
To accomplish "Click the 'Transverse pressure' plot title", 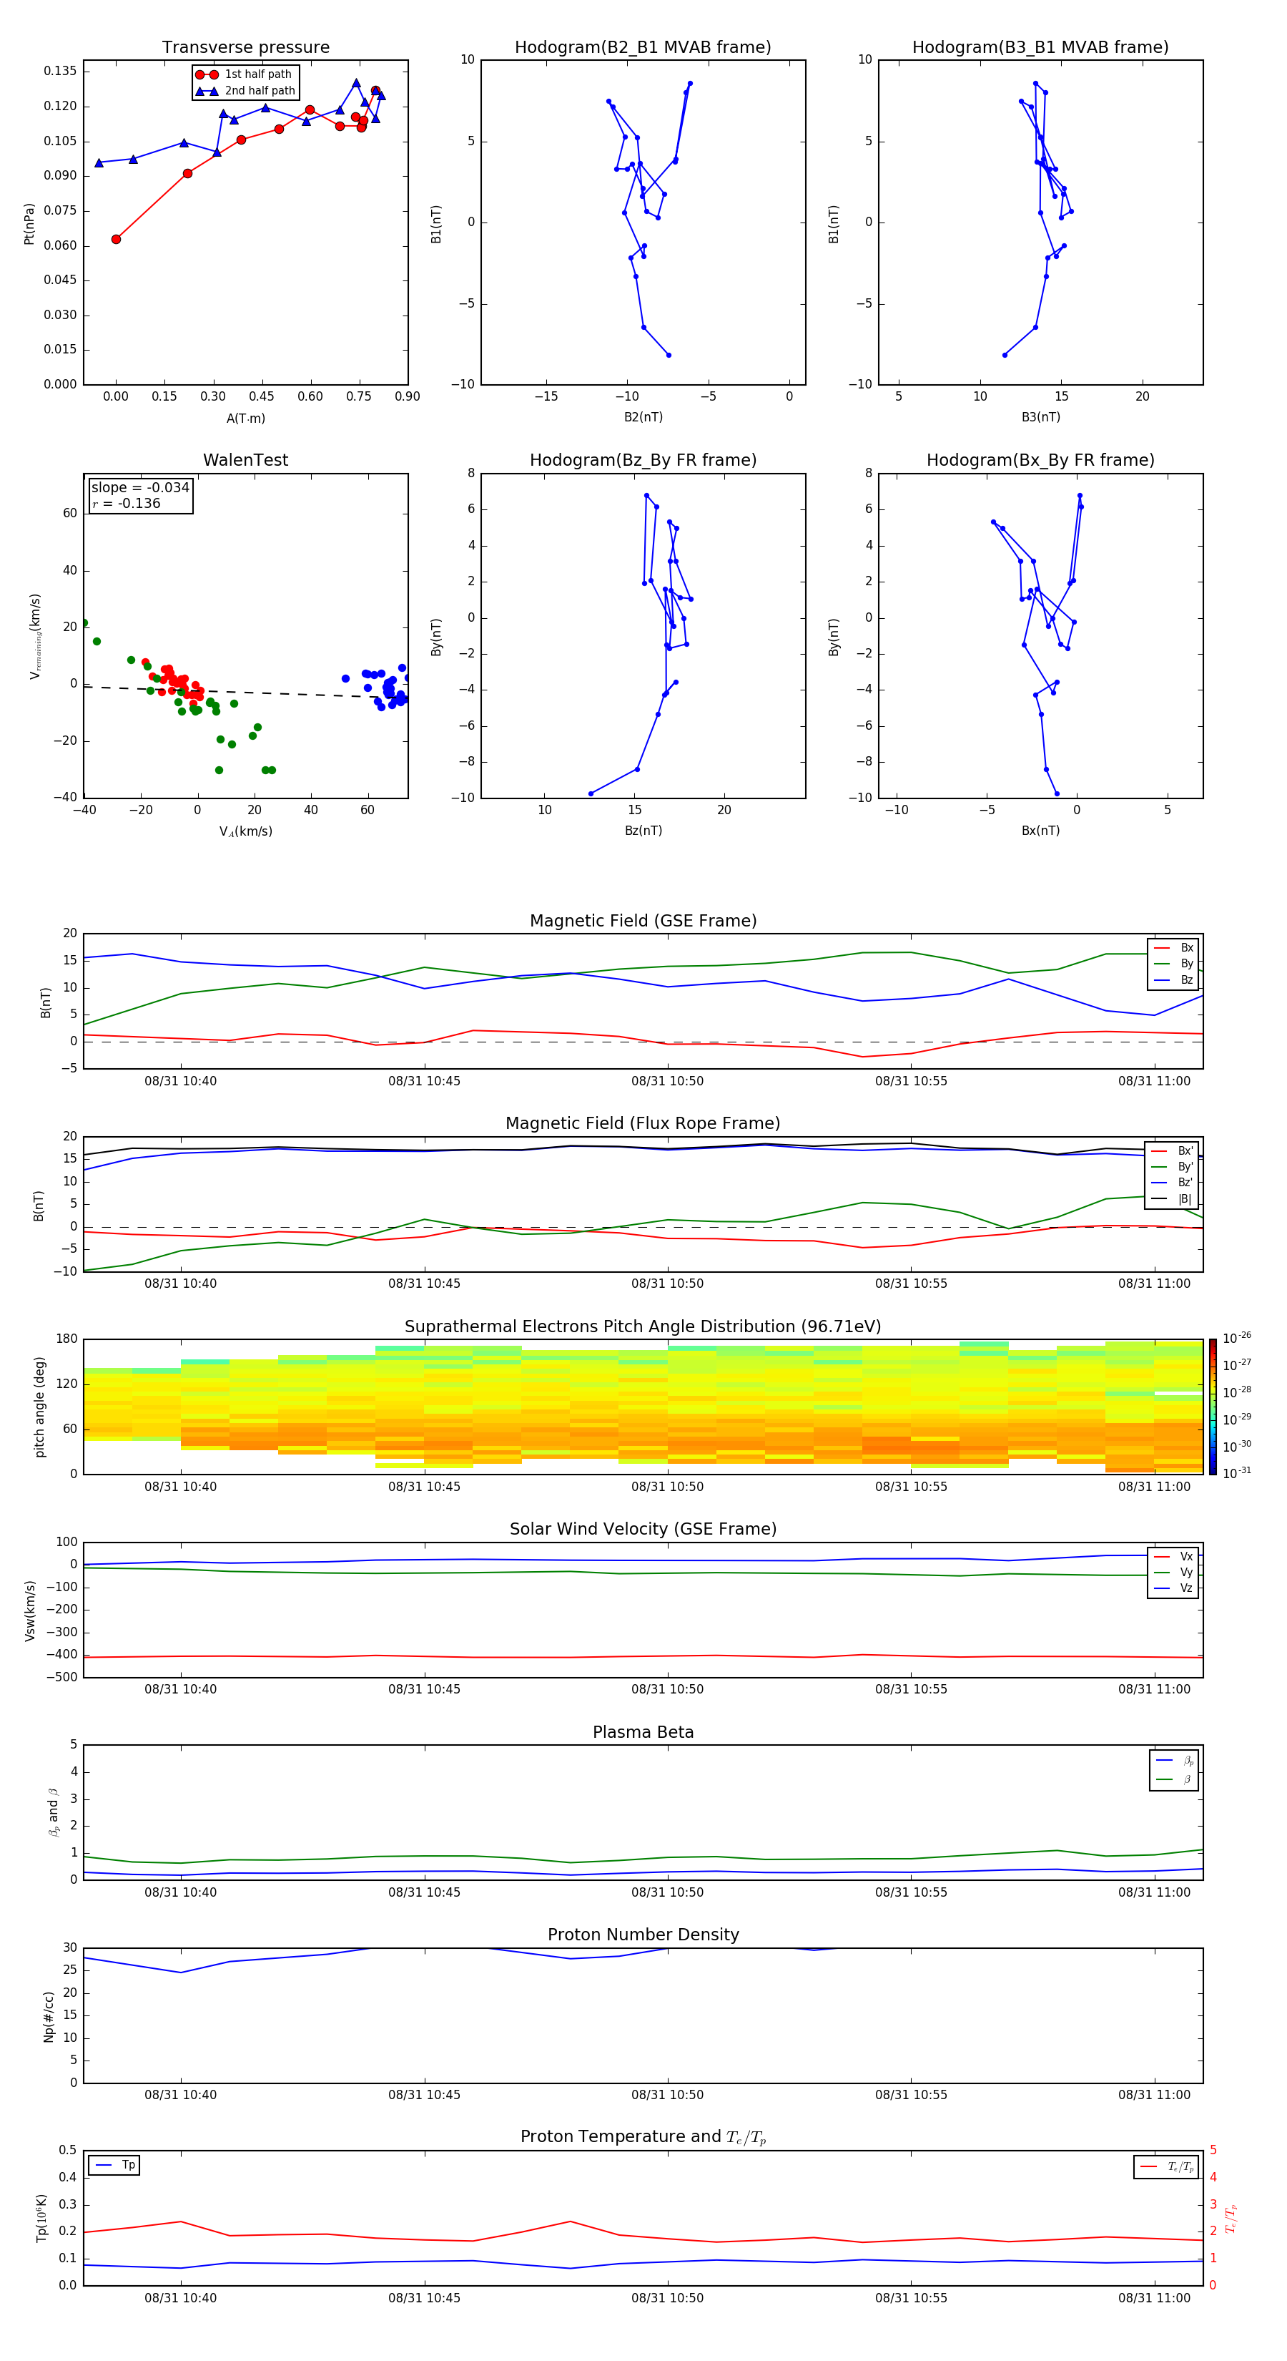I will coord(245,48).
